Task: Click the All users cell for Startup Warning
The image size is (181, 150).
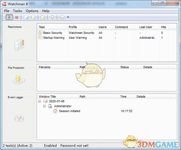Action: tap(100, 38)
